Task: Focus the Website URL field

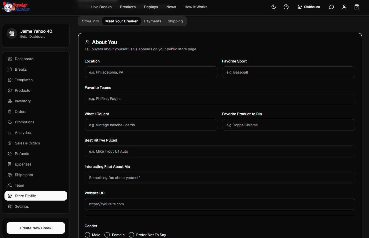Action: pos(220,204)
